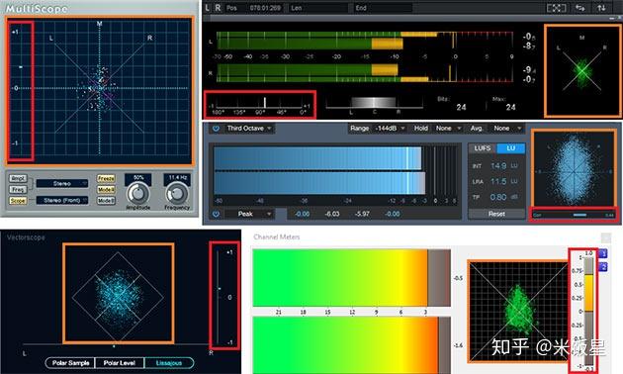Toggle the Ampl button in MultiScope

(x=18, y=178)
